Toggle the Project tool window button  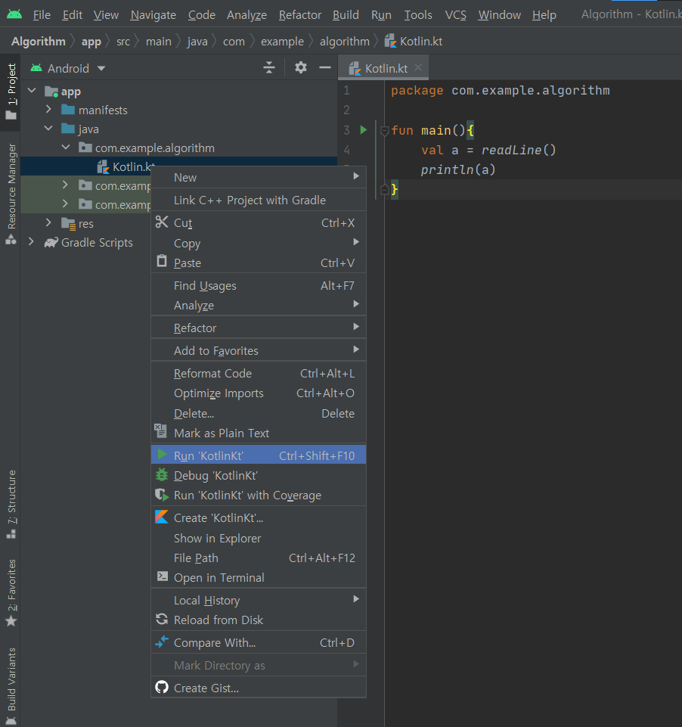click(x=11, y=91)
